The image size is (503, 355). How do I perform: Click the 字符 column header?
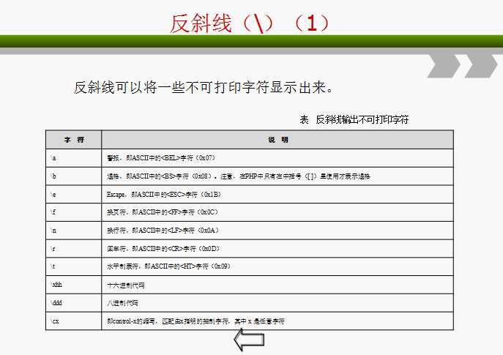point(74,140)
